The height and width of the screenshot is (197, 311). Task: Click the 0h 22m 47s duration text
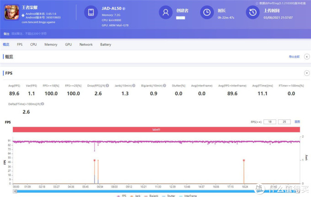pyautogui.click(x=226, y=18)
